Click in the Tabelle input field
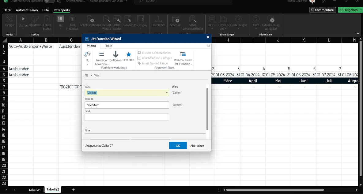Screen dimensions: 363x194 (127, 105)
